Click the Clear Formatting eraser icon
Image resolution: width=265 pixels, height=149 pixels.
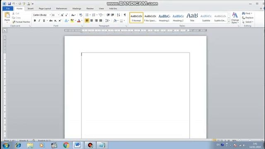(x=81, y=15)
